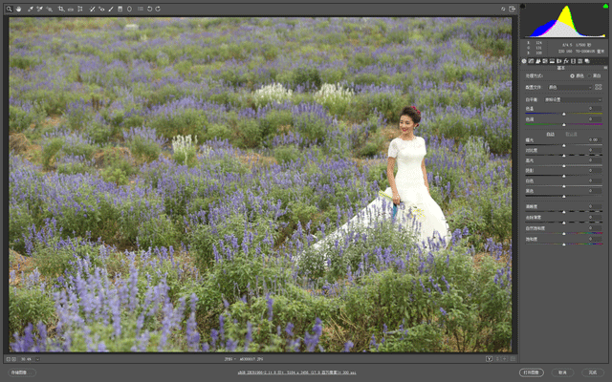Screen dimensions: 612x382
Task: Select the 颜色 (Color) treatment radio button
Action: click(572, 75)
